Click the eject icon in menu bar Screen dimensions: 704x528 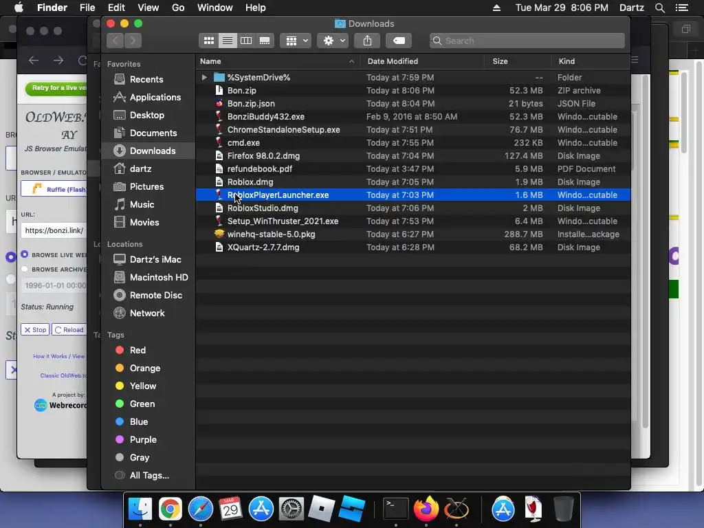(x=496, y=8)
